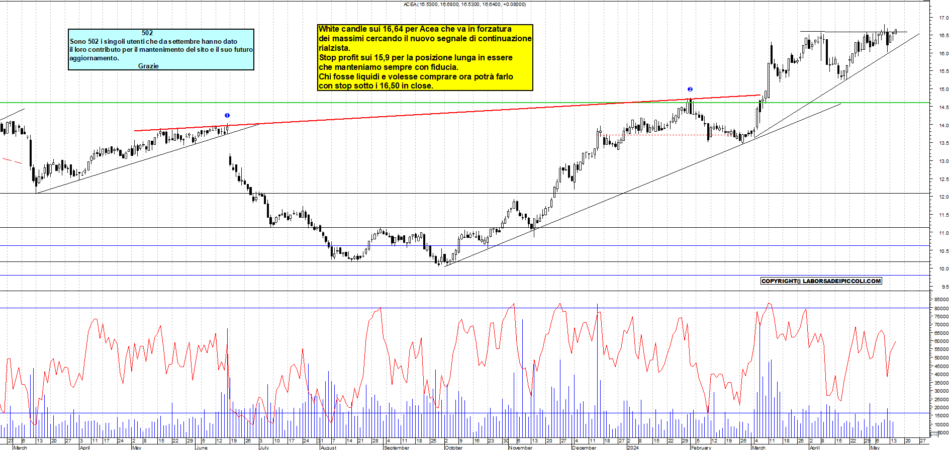The height and width of the screenshot is (450, 950).
Task: Click "con stop sotto i 16,50 in close" line
Action: click(376, 85)
